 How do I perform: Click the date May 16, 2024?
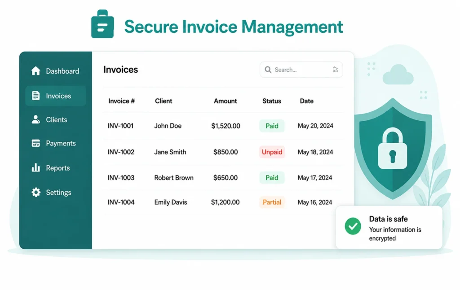315,202
